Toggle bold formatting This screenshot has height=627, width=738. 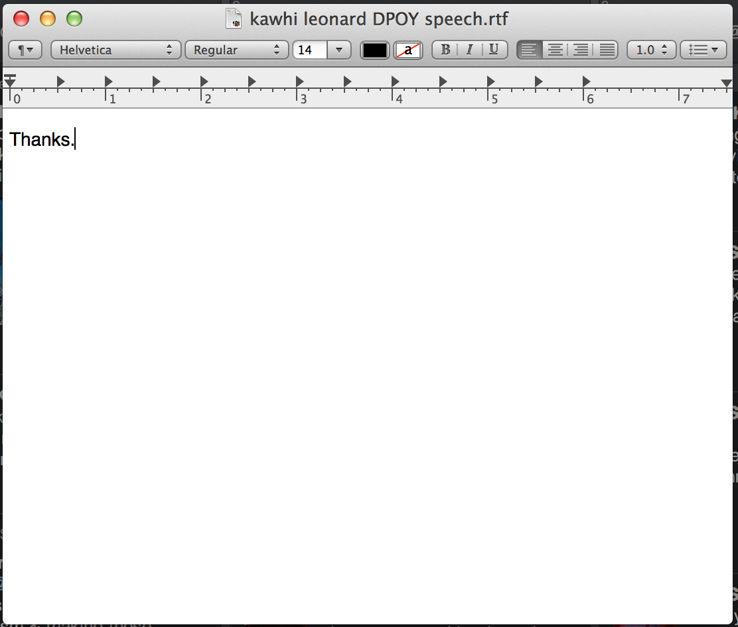pos(445,50)
